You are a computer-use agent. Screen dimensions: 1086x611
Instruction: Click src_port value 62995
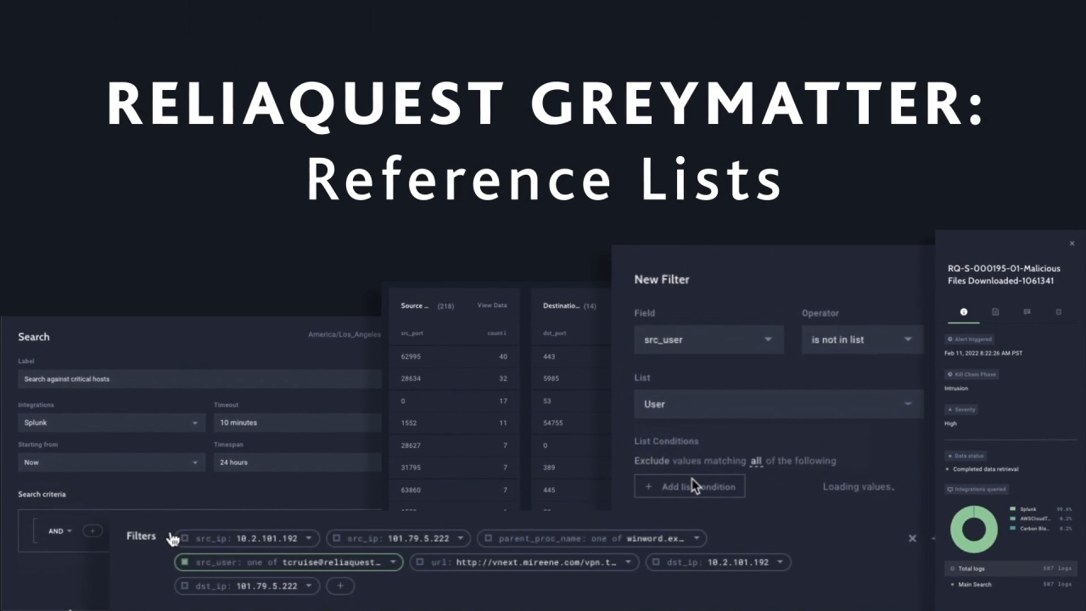(411, 356)
